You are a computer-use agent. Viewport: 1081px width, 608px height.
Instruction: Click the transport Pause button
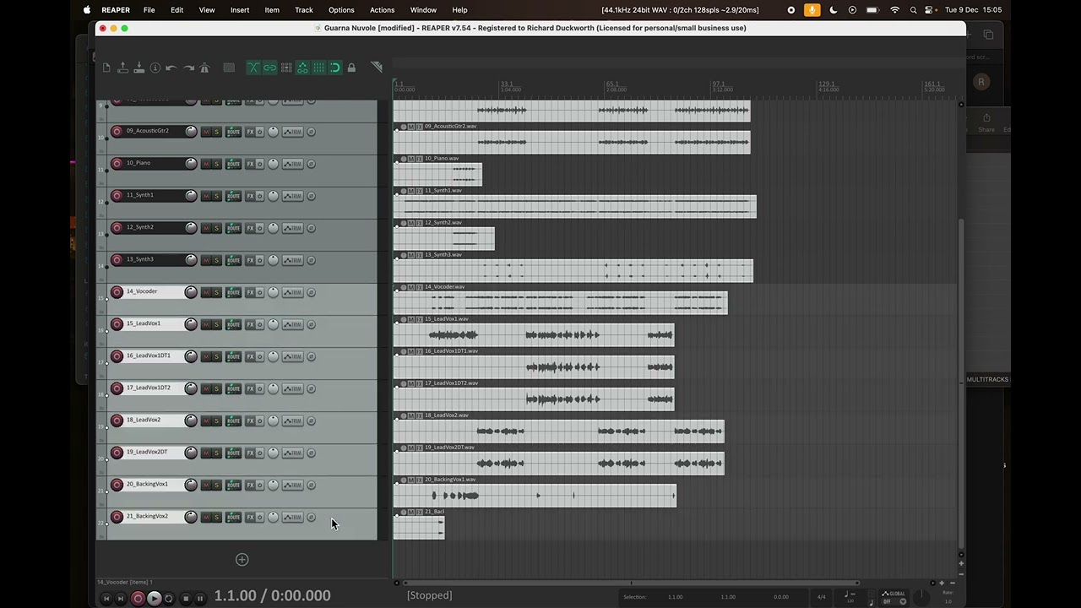[200, 599]
